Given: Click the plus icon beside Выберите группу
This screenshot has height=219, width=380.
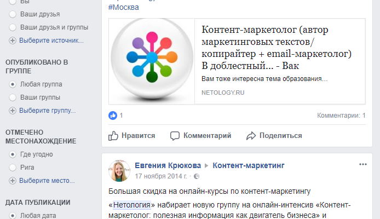Looking at the screenshot, I should pos(13,111).
